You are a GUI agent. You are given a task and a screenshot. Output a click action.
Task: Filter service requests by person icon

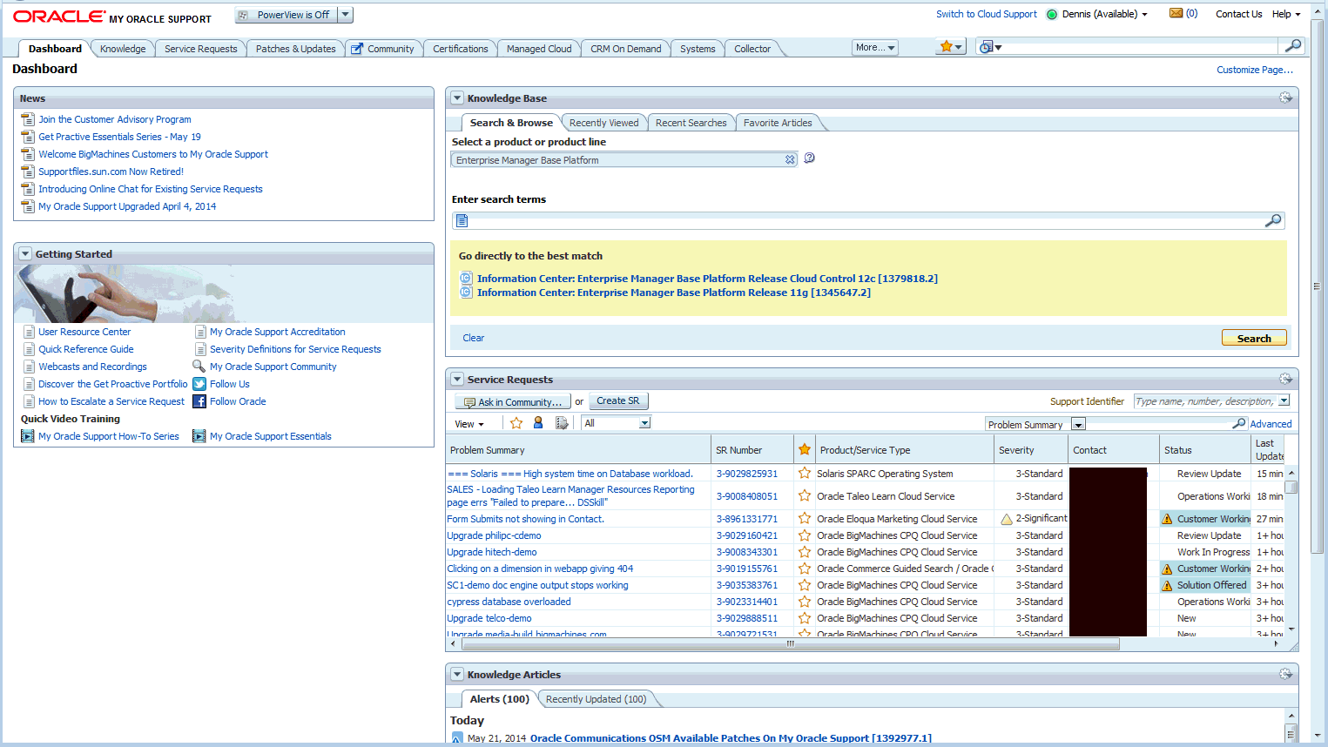(x=538, y=423)
